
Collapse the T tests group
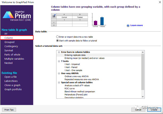tap(59, 61)
